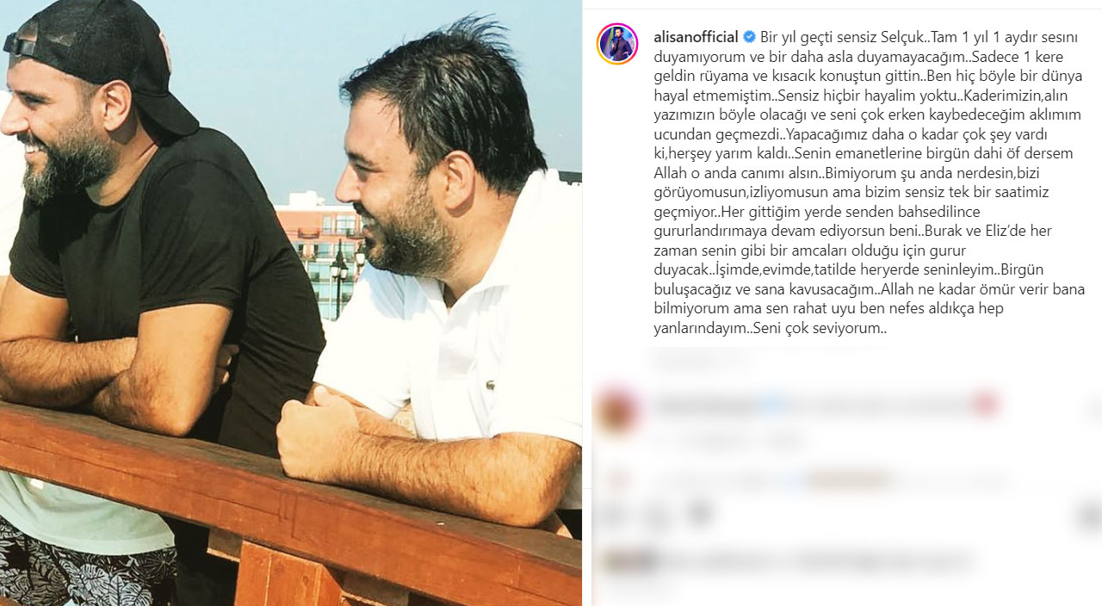The width and height of the screenshot is (1102, 606).
Task: Click the alisanofficial username link
Action: click(696, 37)
